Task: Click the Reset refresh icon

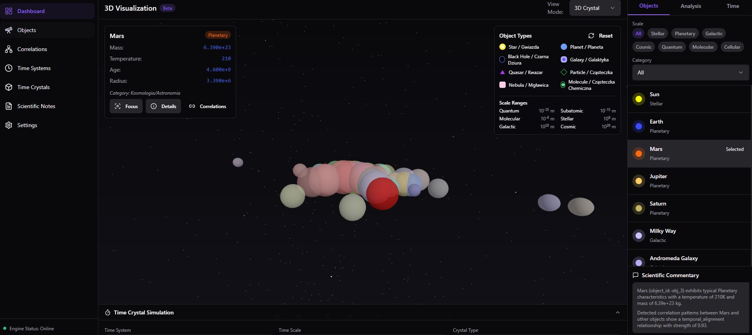Action: click(591, 36)
